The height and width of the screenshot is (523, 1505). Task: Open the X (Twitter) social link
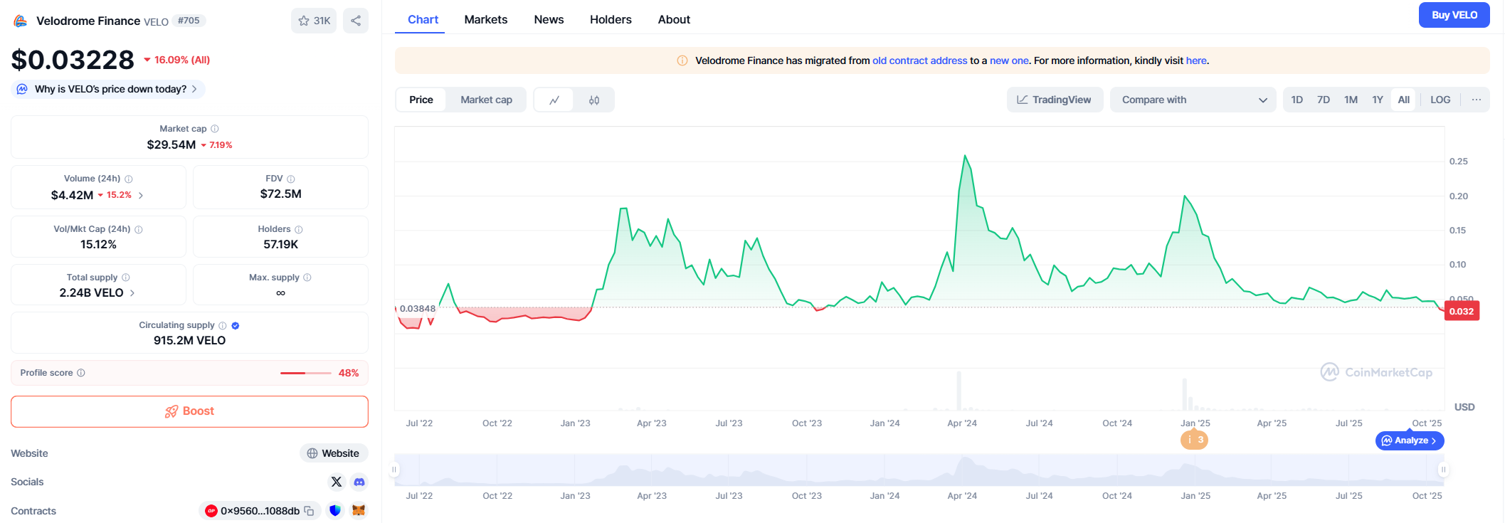[337, 482]
